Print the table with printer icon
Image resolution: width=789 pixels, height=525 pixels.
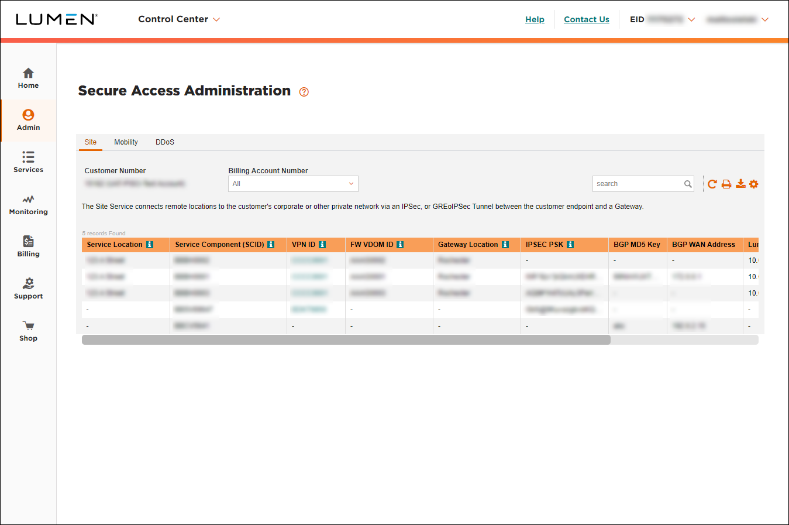coord(726,184)
